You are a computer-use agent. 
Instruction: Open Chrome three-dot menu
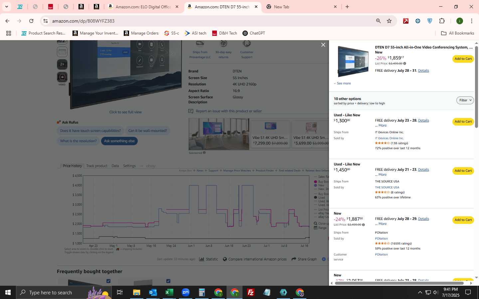[x=471, y=21]
